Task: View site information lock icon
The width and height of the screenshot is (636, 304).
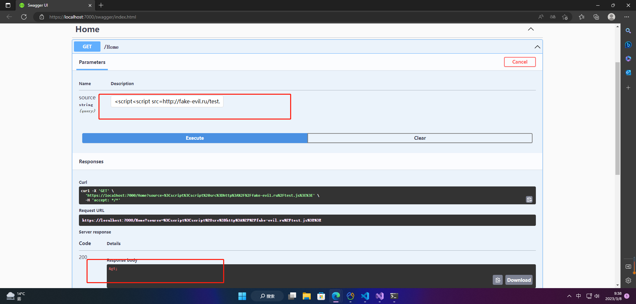Action: [x=42, y=17]
